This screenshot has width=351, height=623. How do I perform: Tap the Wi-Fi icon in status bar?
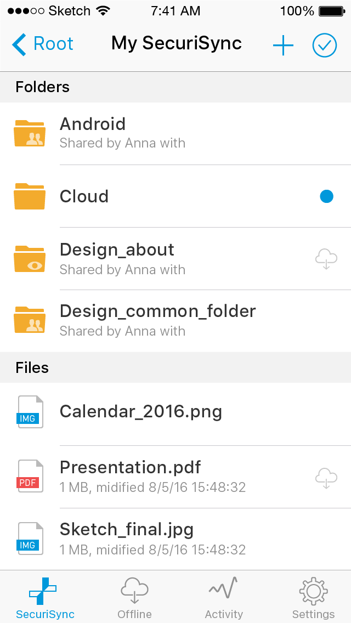[103, 11]
